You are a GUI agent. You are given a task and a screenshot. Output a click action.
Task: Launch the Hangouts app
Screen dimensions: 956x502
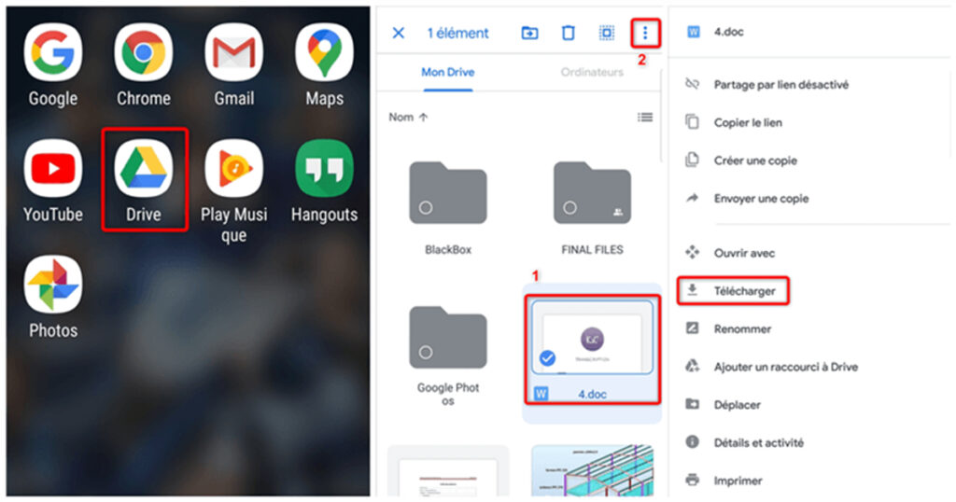[324, 168]
